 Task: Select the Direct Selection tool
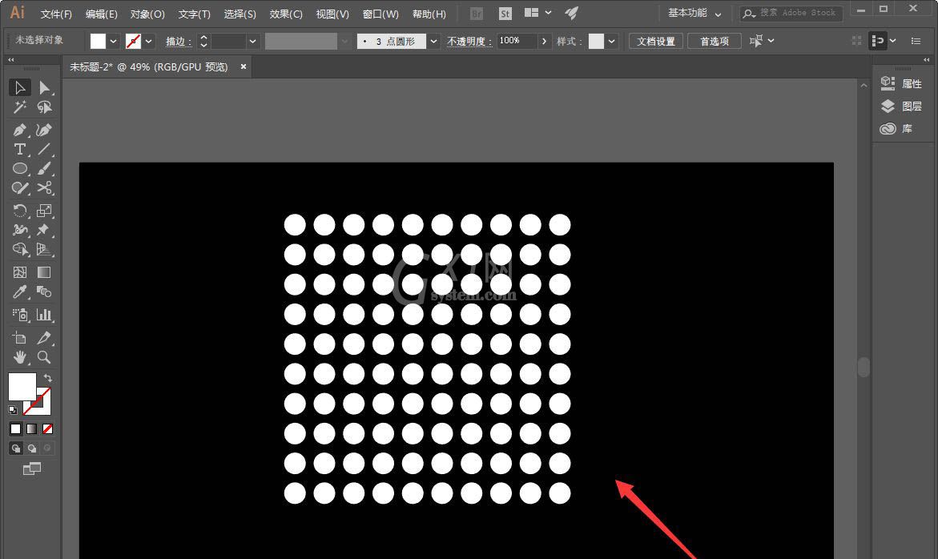click(44, 88)
